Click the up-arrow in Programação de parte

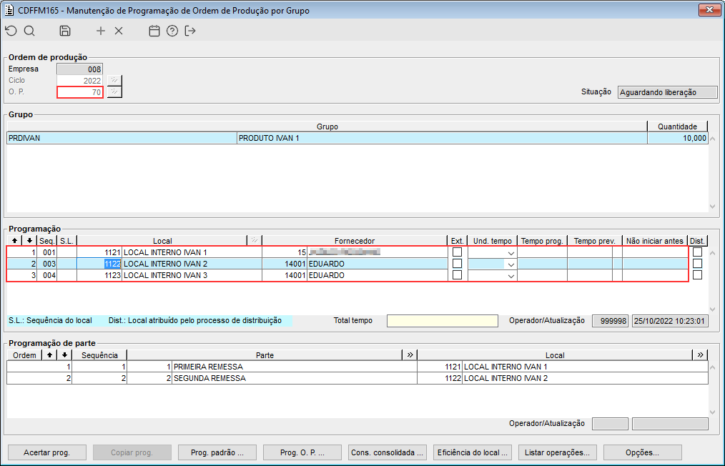[x=49, y=355]
